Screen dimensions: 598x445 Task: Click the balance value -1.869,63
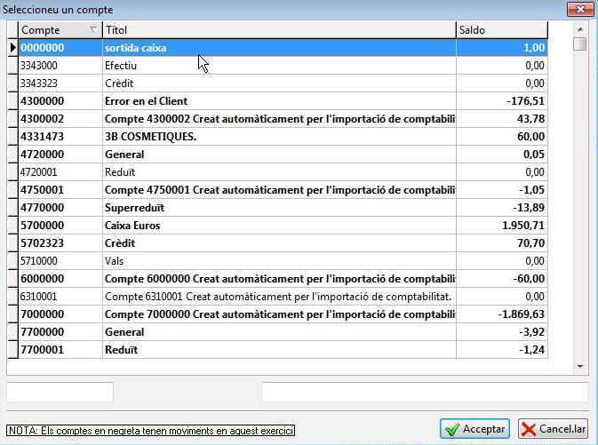coord(522,314)
